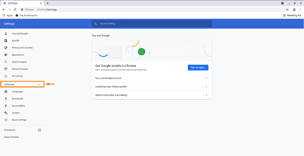The height and width of the screenshot is (156, 304).
Task: Click the site info icon before Chrome label
Action: 22,9
